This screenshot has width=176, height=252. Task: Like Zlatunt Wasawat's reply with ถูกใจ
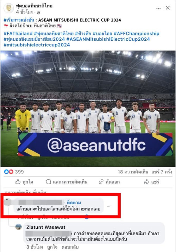52,247
